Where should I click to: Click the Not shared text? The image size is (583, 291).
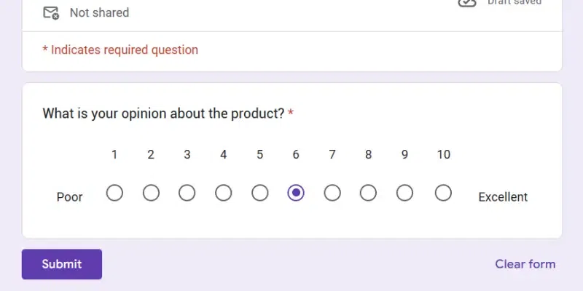[99, 12]
